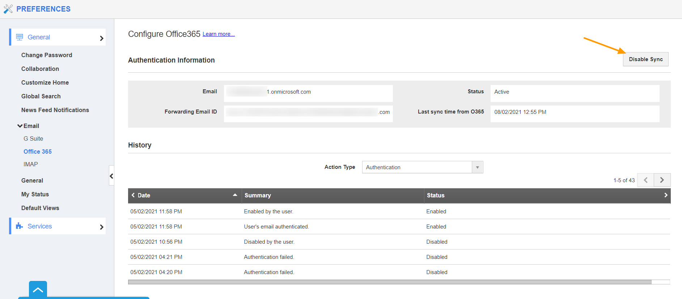Select the row 'Enabled by the user.'
This screenshot has height=299, width=682.
click(x=399, y=212)
